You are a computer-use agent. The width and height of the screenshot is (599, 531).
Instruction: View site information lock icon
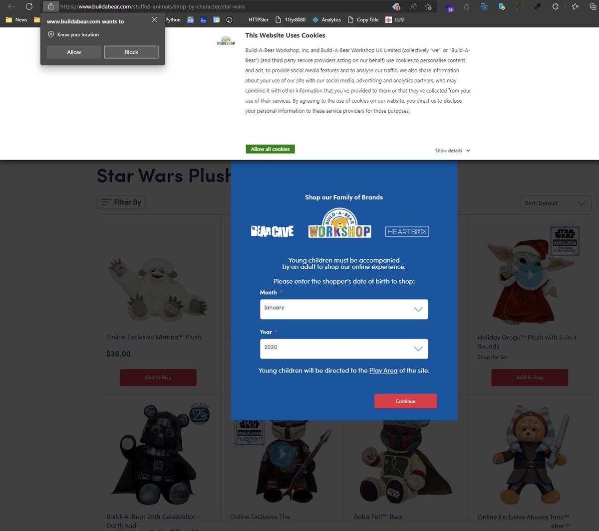point(50,6)
